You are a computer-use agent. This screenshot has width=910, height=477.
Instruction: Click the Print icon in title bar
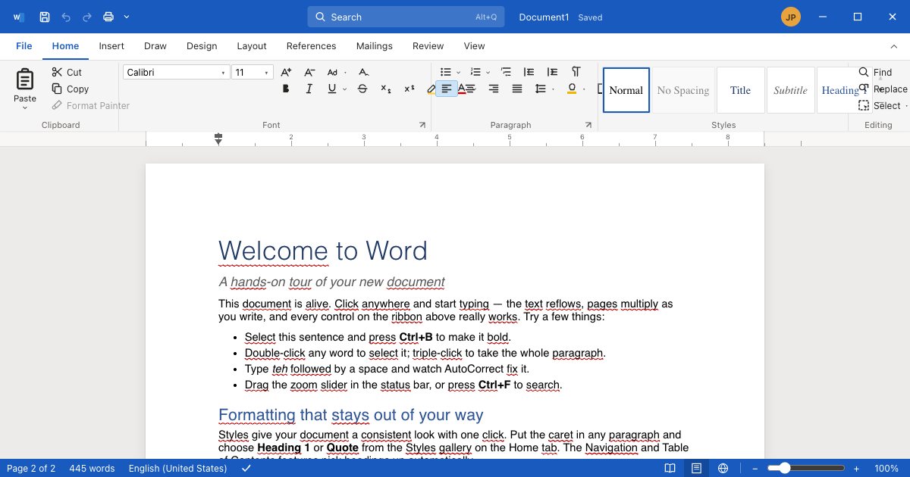point(108,17)
